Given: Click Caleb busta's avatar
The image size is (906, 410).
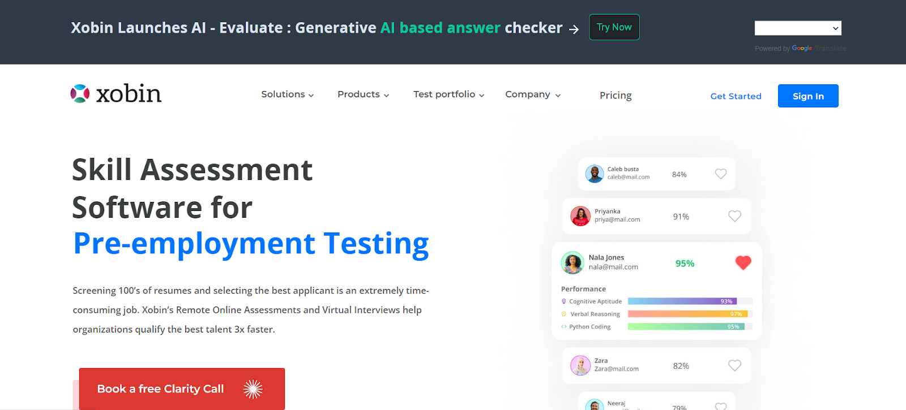Looking at the screenshot, I should tap(595, 174).
